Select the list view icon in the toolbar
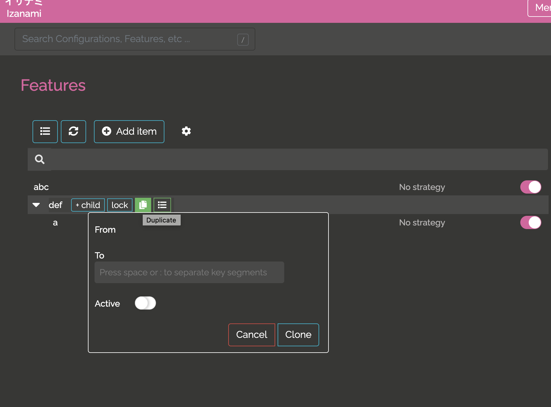The height and width of the screenshot is (407, 551). (45, 131)
